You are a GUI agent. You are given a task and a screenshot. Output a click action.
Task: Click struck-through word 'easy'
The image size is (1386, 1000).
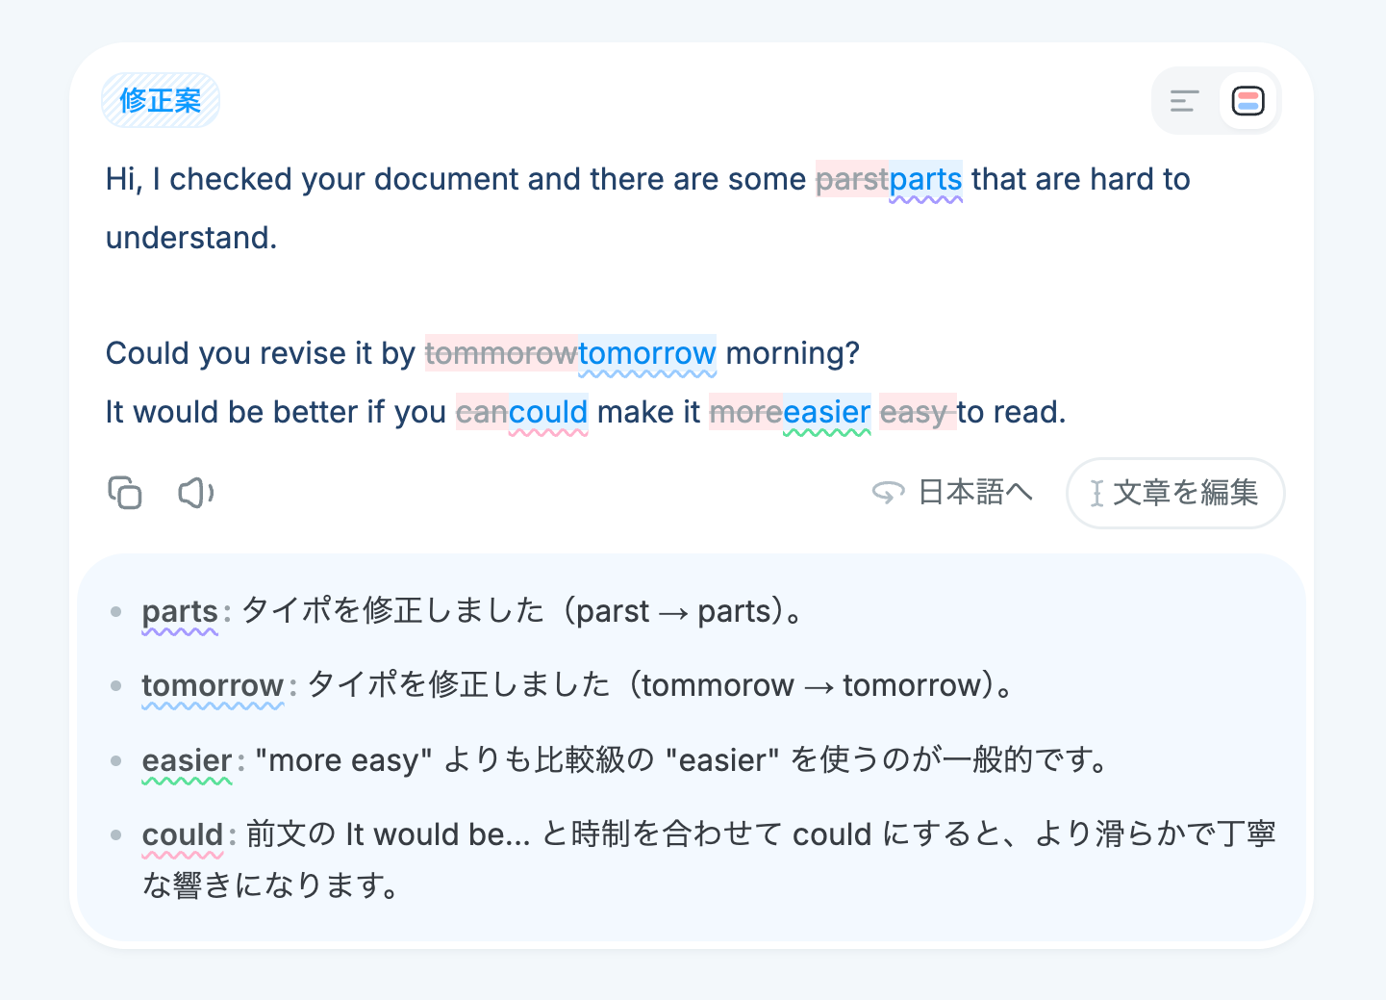[916, 413]
